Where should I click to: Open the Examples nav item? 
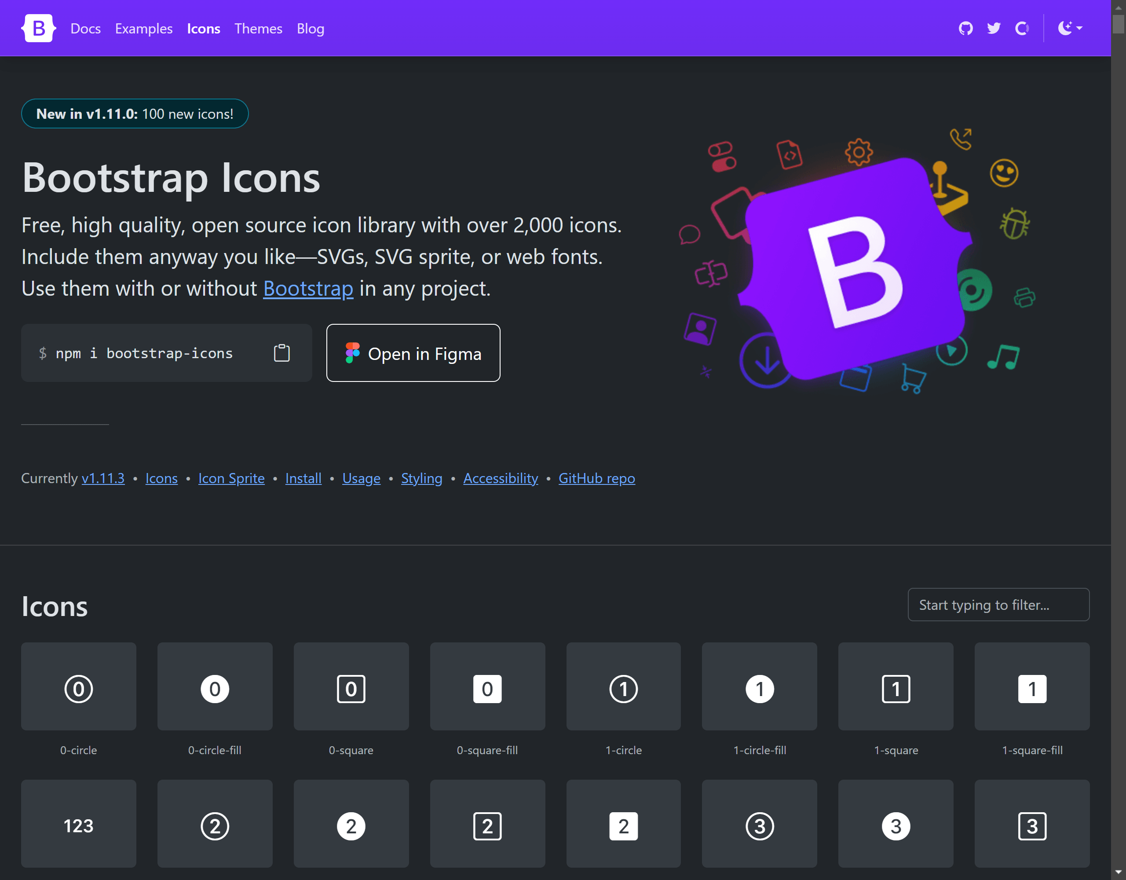144,29
